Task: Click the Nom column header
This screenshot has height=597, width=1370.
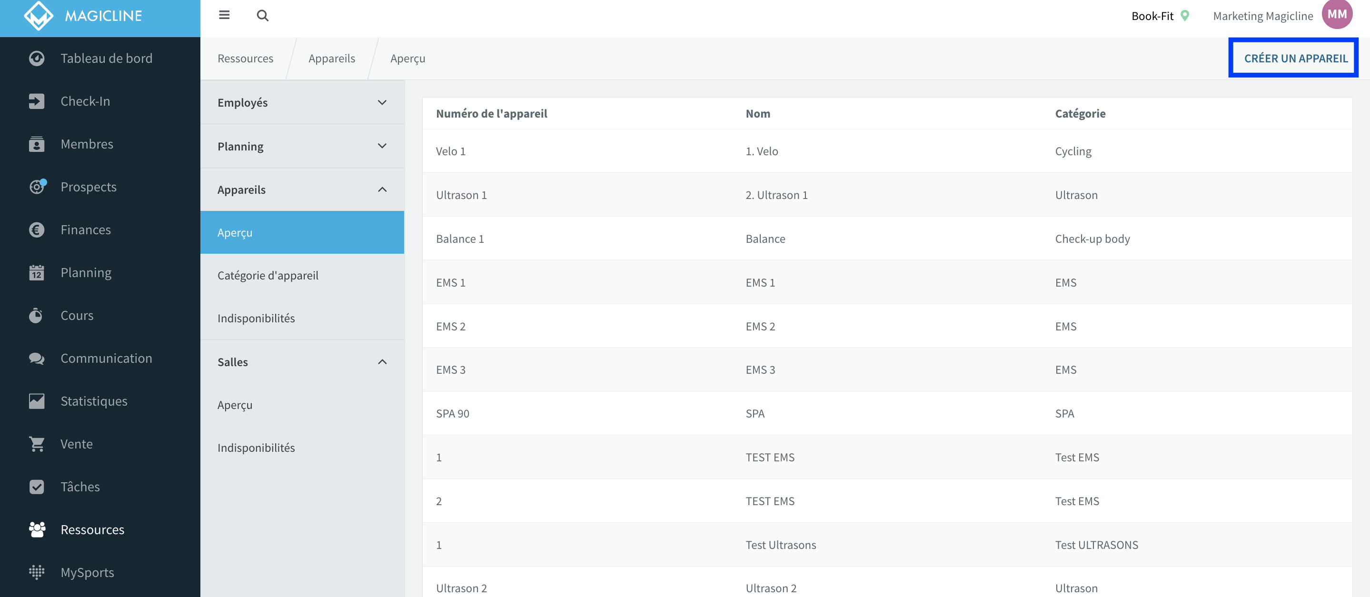Action: pos(757,113)
